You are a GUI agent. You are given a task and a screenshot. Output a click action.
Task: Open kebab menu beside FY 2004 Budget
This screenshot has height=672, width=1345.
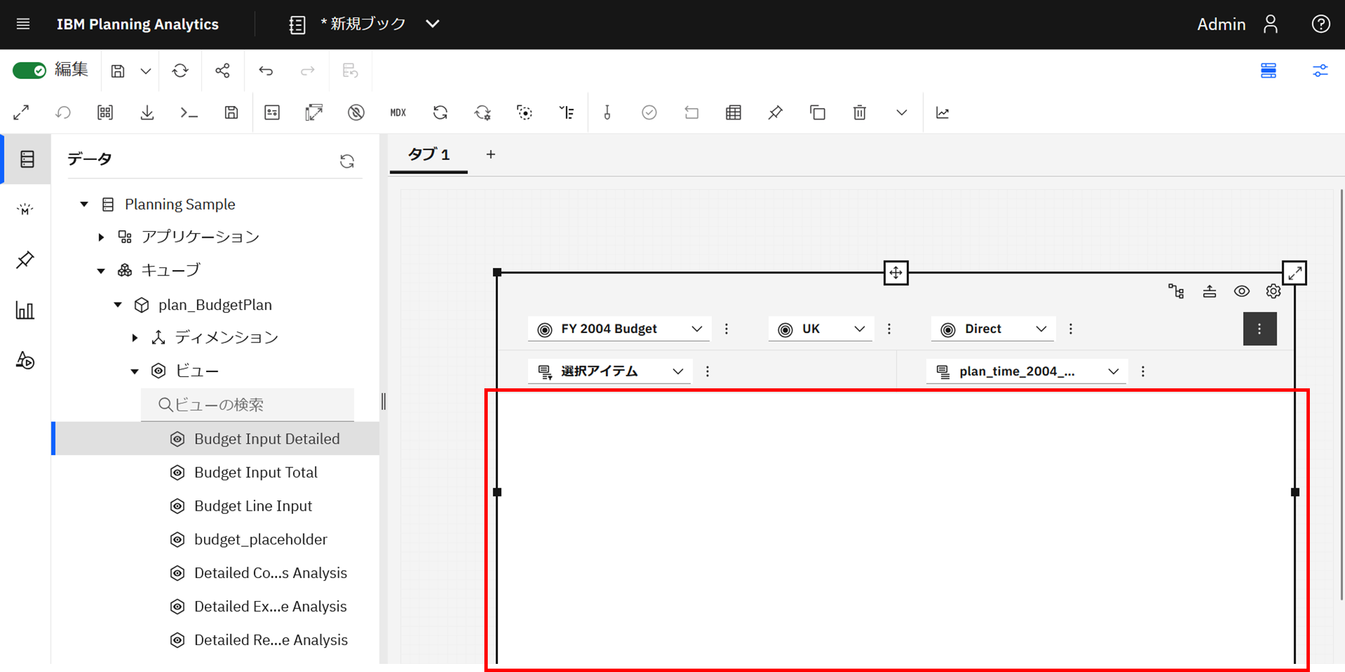coord(727,329)
